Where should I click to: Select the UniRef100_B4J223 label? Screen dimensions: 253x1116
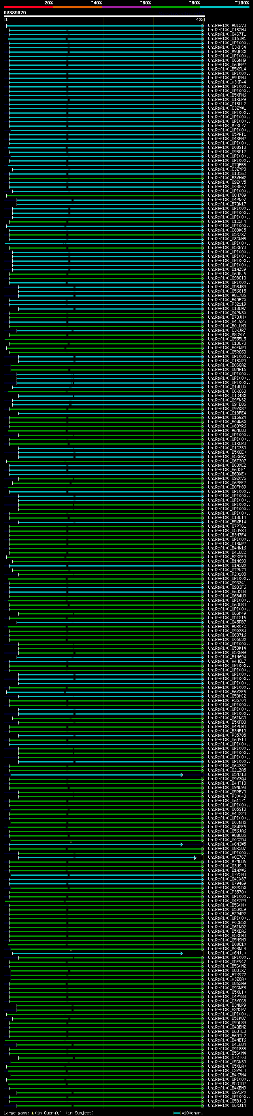coord(227,814)
